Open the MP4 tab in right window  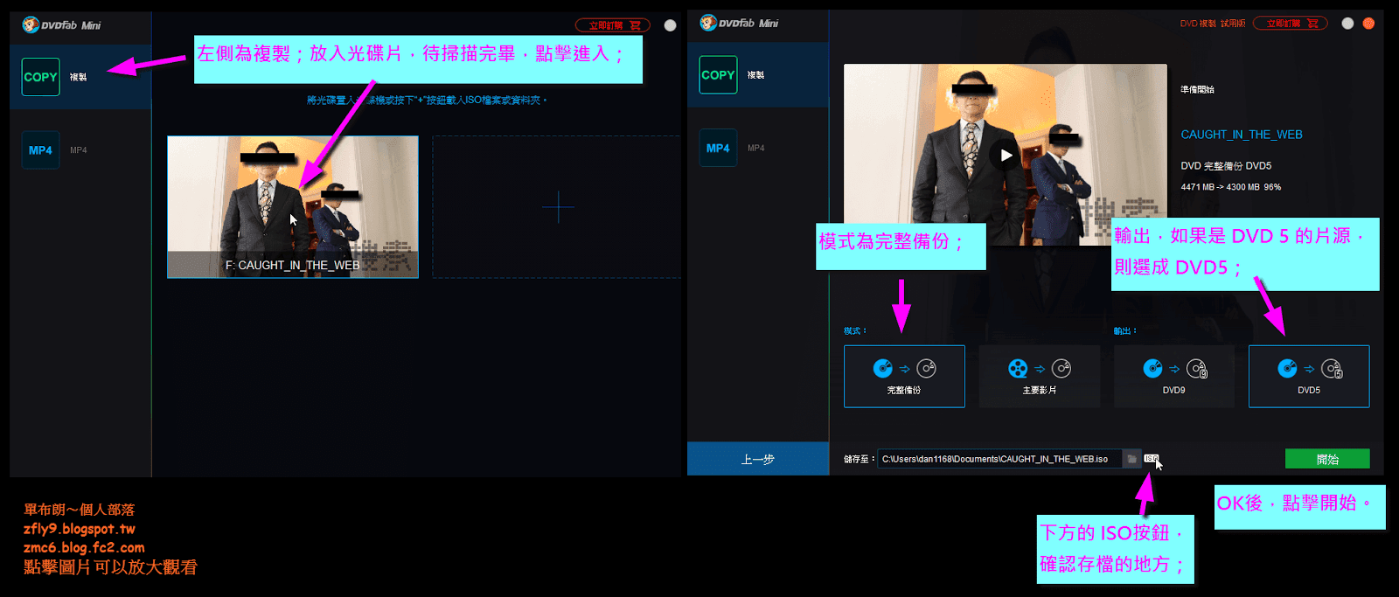click(757, 149)
